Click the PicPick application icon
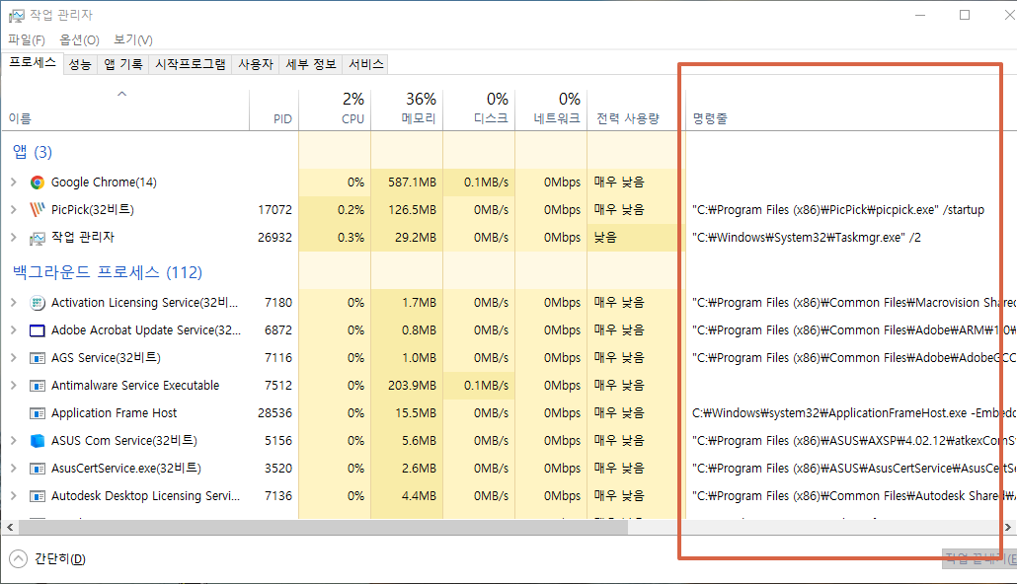The height and width of the screenshot is (584, 1017). tap(37, 209)
